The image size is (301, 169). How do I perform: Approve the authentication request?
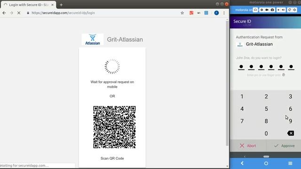point(284,146)
